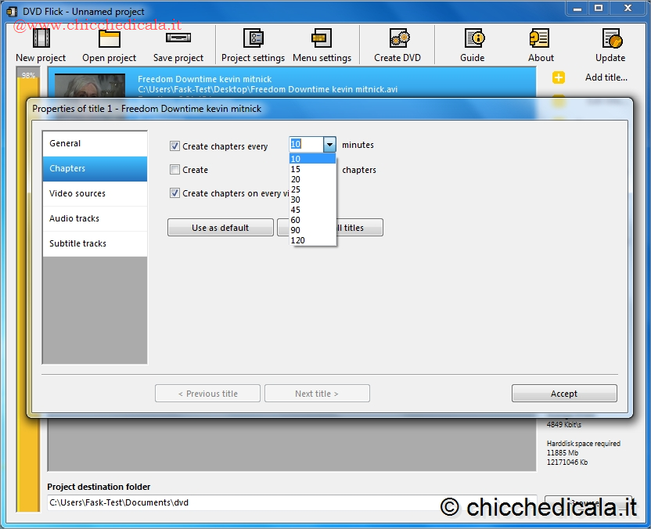Open Menu settings from toolbar
Viewport: 651px width, 529px height.
point(322,39)
